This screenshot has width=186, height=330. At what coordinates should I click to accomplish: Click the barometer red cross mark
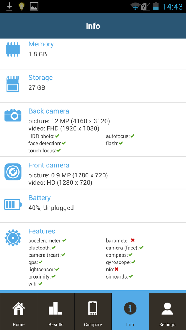[133, 240]
